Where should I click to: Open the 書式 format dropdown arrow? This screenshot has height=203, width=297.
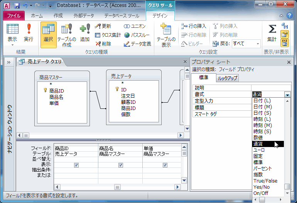click(x=287, y=94)
